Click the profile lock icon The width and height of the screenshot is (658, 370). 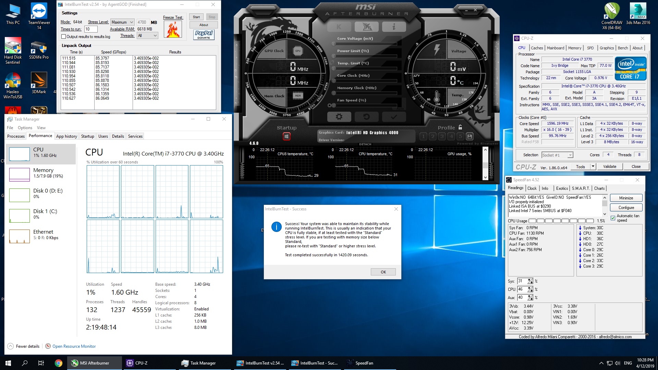(460, 127)
